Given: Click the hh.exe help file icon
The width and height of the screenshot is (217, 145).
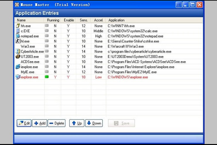Looking at the screenshot, I should click(x=18, y=26).
